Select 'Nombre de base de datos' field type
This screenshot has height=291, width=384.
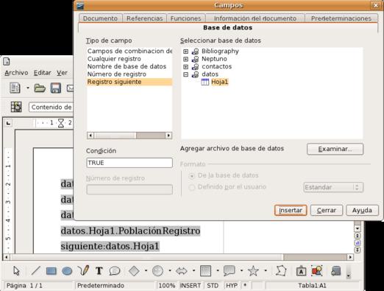click(x=127, y=66)
